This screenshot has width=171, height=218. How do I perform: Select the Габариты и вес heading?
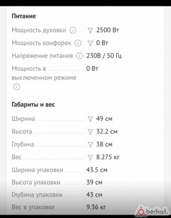pyautogui.click(x=33, y=104)
